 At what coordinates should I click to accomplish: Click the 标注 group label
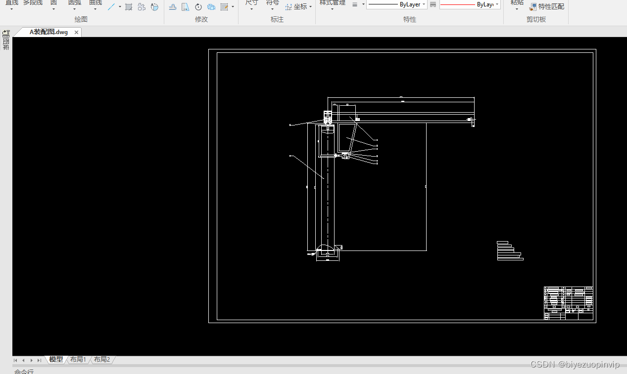pyautogui.click(x=277, y=19)
